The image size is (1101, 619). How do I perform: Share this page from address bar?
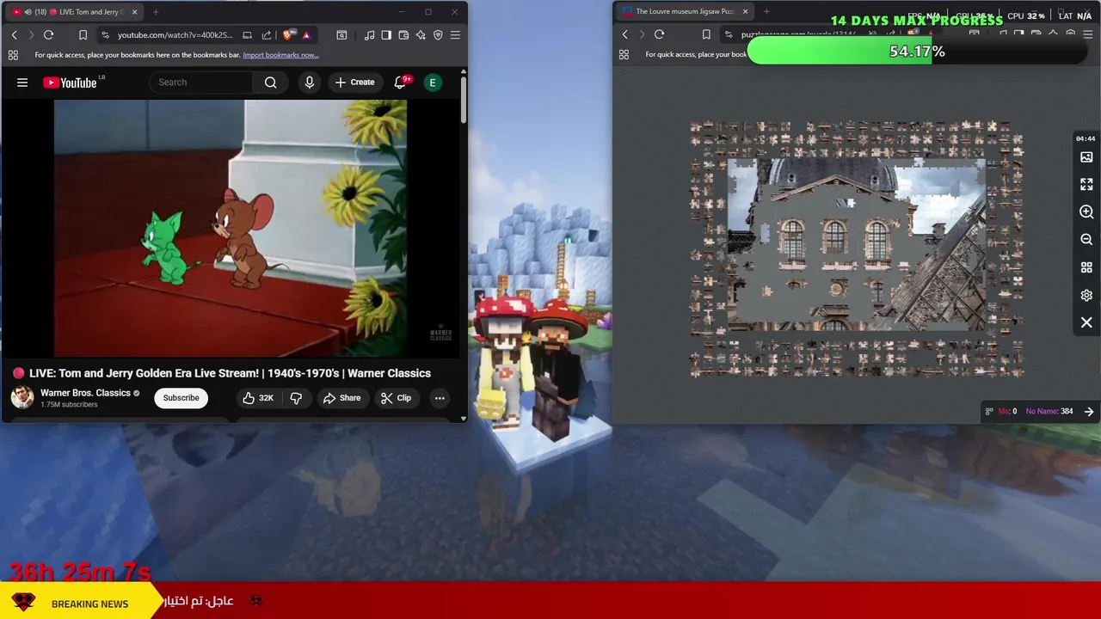[x=267, y=34]
